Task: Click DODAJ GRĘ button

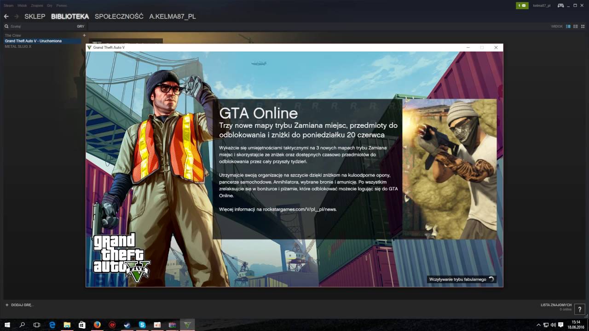Action: (19, 305)
